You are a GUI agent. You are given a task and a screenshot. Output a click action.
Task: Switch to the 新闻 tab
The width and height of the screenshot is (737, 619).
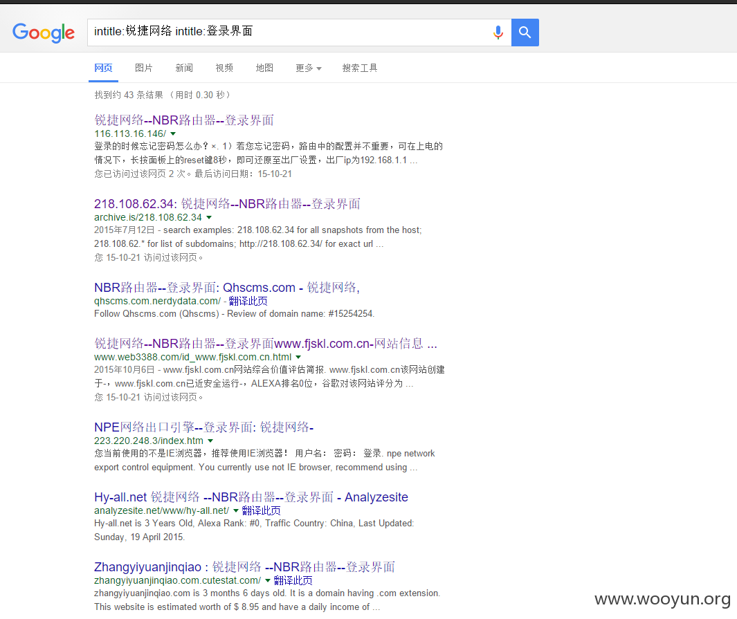point(184,68)
